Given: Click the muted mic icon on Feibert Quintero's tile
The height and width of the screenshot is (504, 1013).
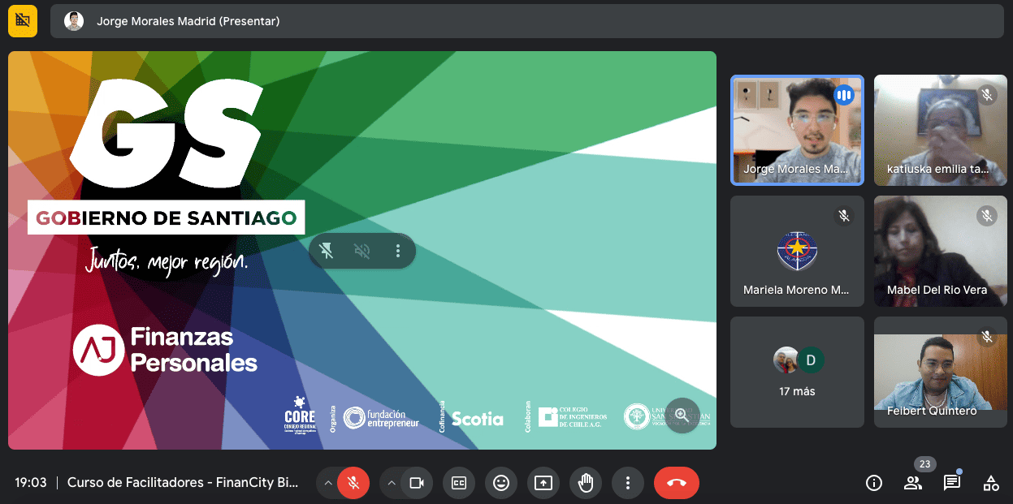Looking at the screenshot, I should [x=987, y=336].
